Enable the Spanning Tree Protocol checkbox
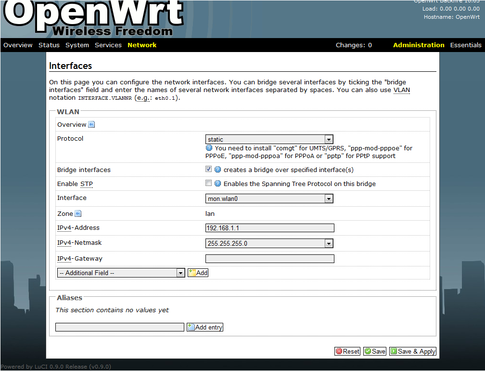485x371 pixels. (x=208, y=183)
